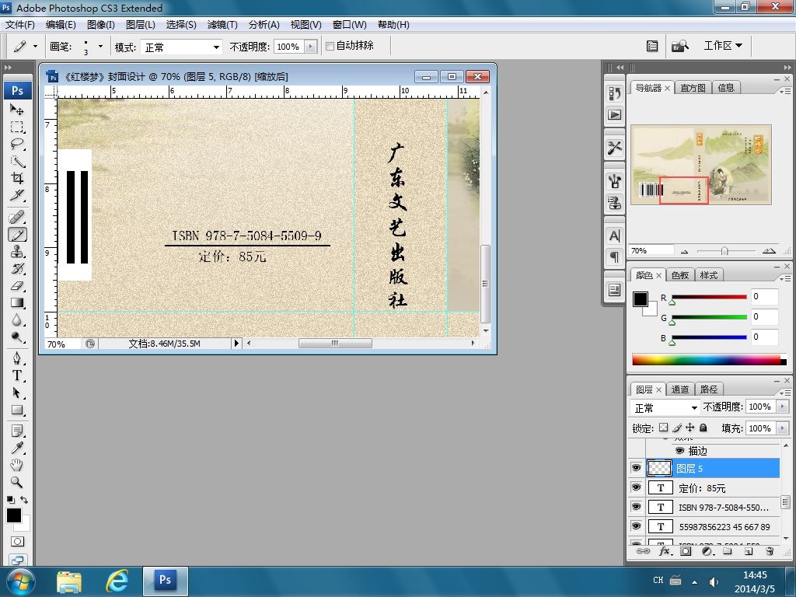Switch to the 直方图 tab
Image resolution: width=796 pixels, height=597 pixels.
693,88
